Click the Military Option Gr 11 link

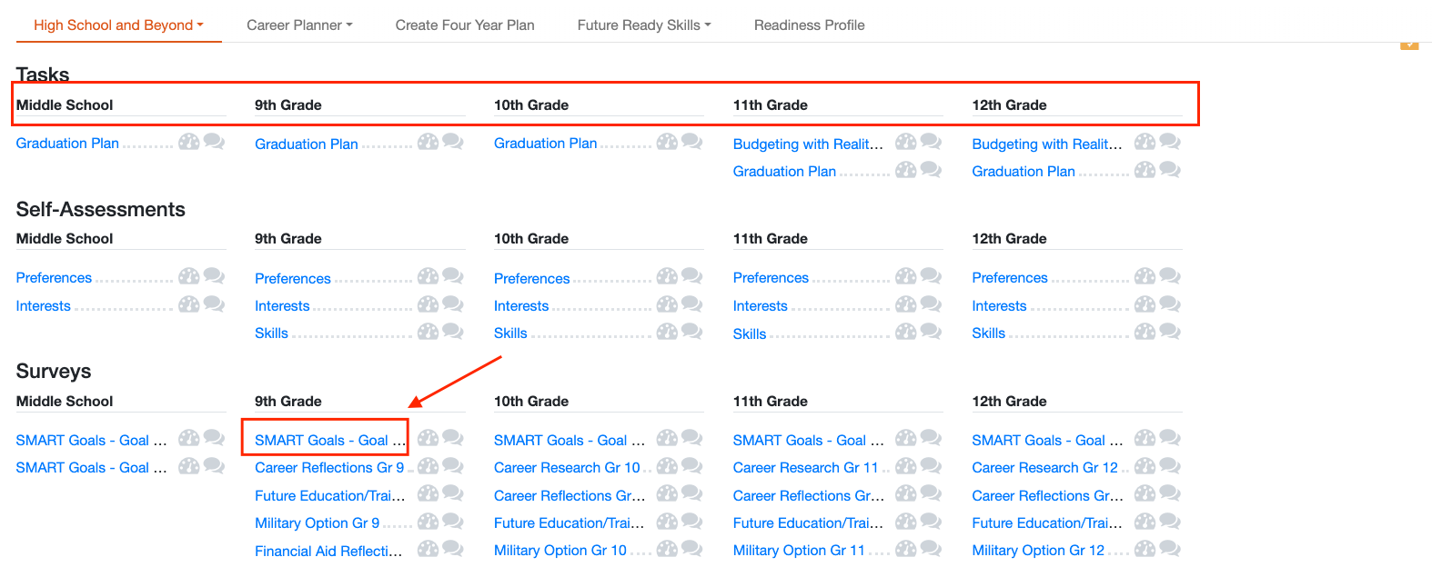click(799, 551)
